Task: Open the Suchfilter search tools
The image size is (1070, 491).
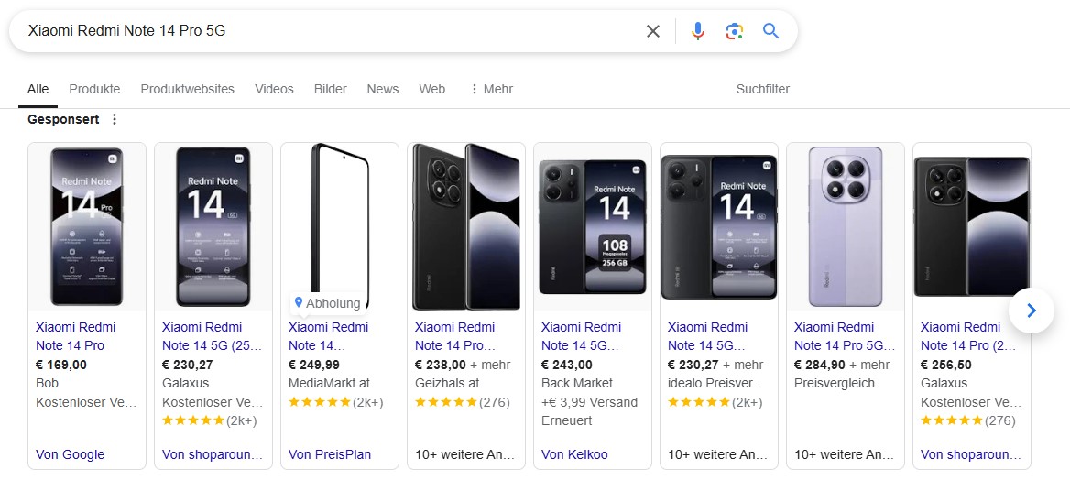Action: pyautogui.click(x=762, y=89)
